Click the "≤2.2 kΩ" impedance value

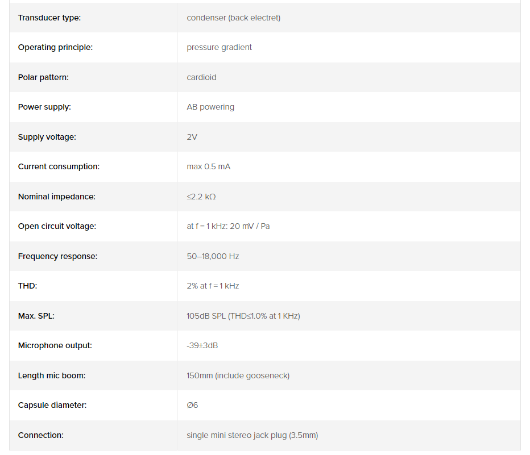coord(201,197)
